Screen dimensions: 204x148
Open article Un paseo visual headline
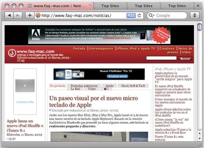[x=93, y=102]
